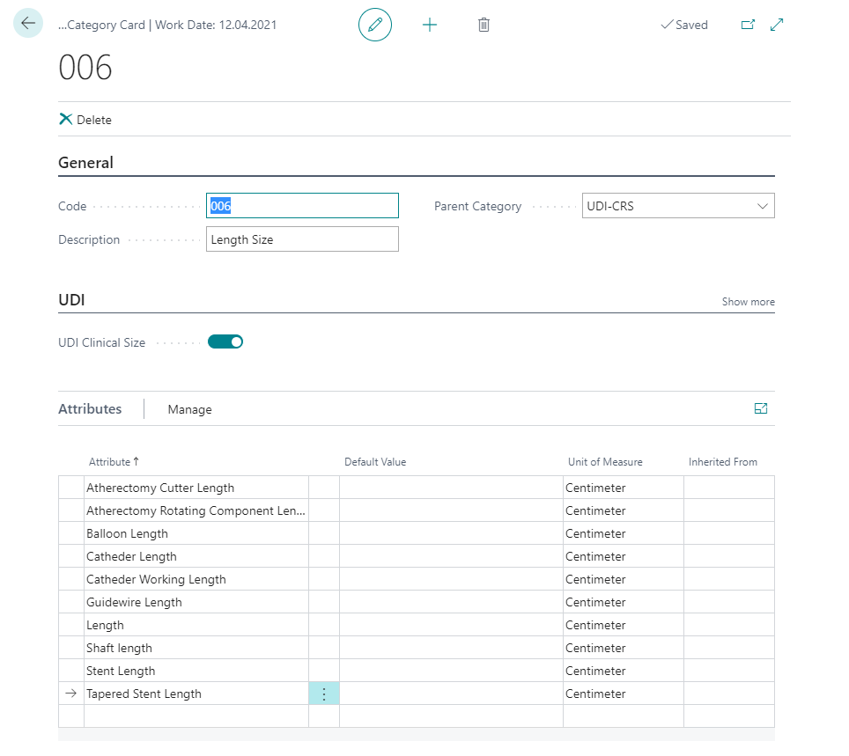Screen dimensions: 849x756
Task: Click Show more in UDI section
Action: pyautogui.click(x=748, y=302)
